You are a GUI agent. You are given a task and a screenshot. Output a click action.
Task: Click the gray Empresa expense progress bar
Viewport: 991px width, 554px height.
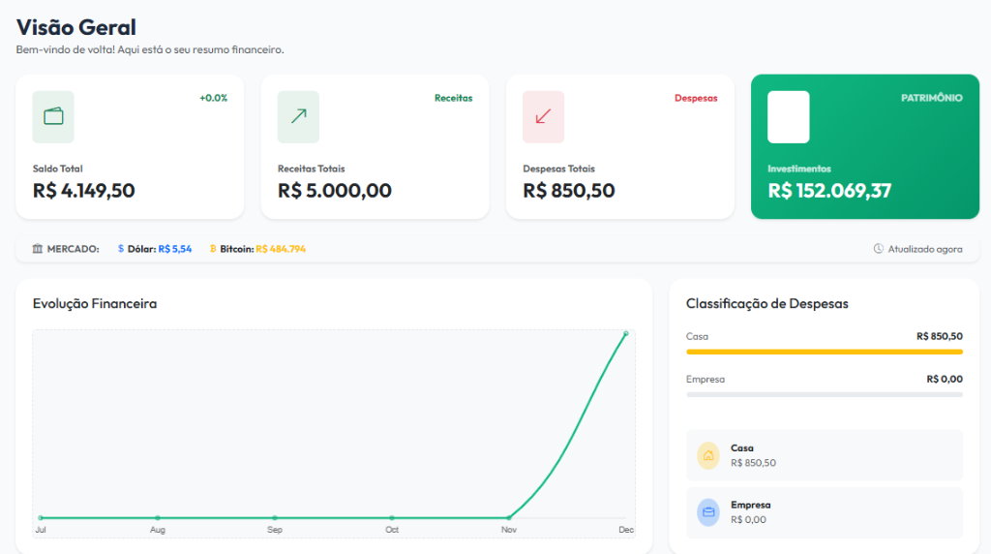click(x=825, y=394)
